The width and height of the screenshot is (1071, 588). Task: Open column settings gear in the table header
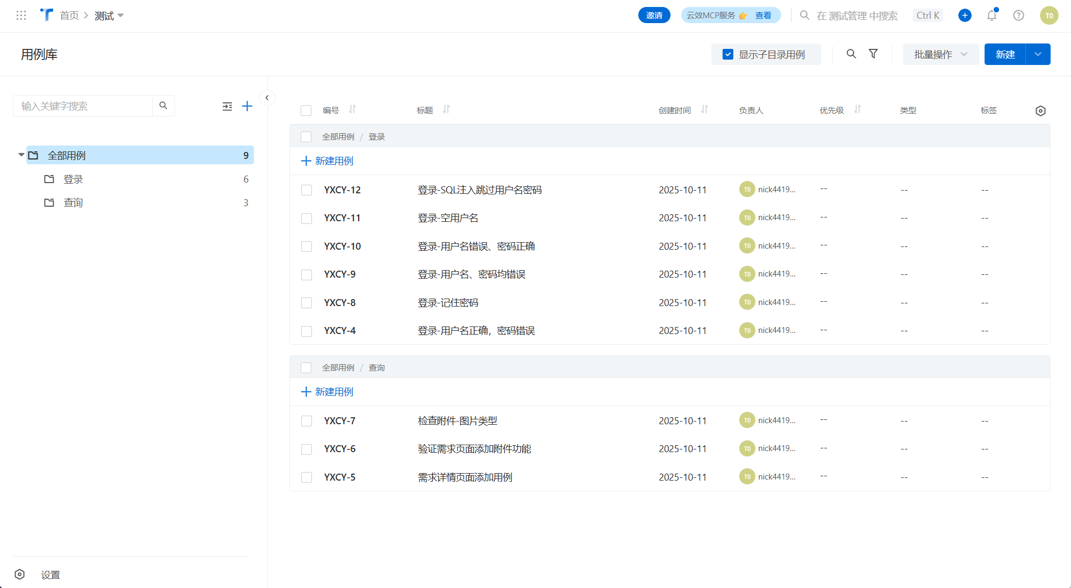click(1040, 110)
